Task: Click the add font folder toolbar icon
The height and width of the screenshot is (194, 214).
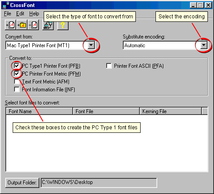Action: tap(22, 25)
